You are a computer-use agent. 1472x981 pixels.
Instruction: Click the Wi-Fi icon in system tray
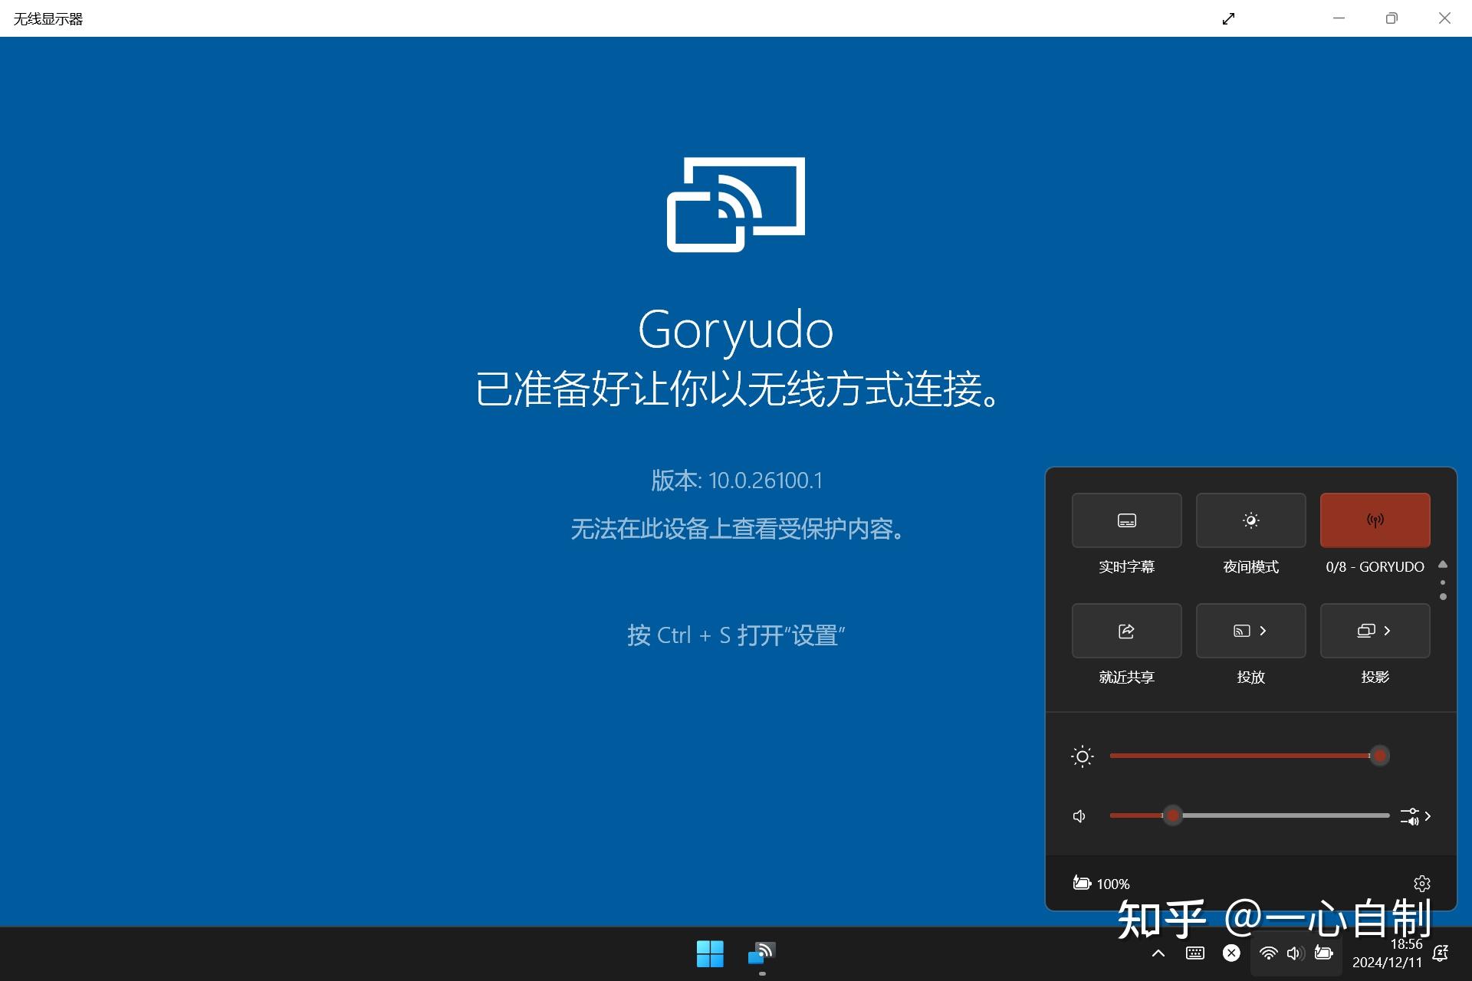click(1268, 953)
